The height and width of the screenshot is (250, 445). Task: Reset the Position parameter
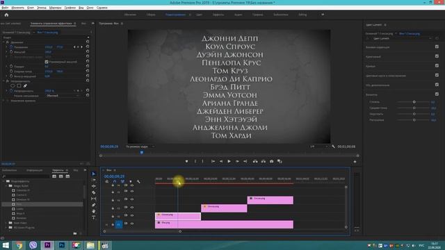(x=88, y=47)
